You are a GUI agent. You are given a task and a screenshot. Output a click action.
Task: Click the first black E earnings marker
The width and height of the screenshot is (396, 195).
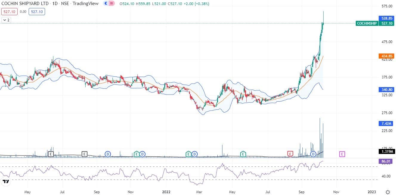coord(51,154)
